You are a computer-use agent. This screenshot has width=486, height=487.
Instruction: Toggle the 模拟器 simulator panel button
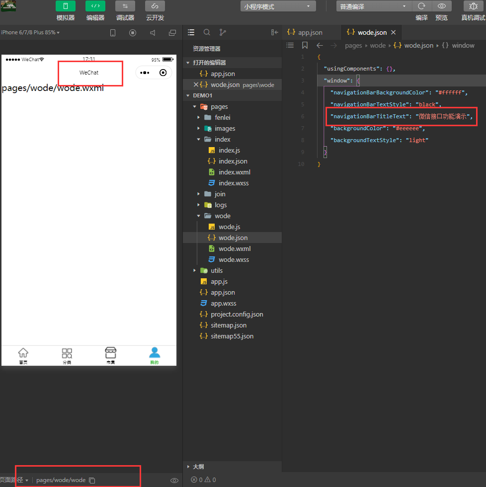click(66, 6)
